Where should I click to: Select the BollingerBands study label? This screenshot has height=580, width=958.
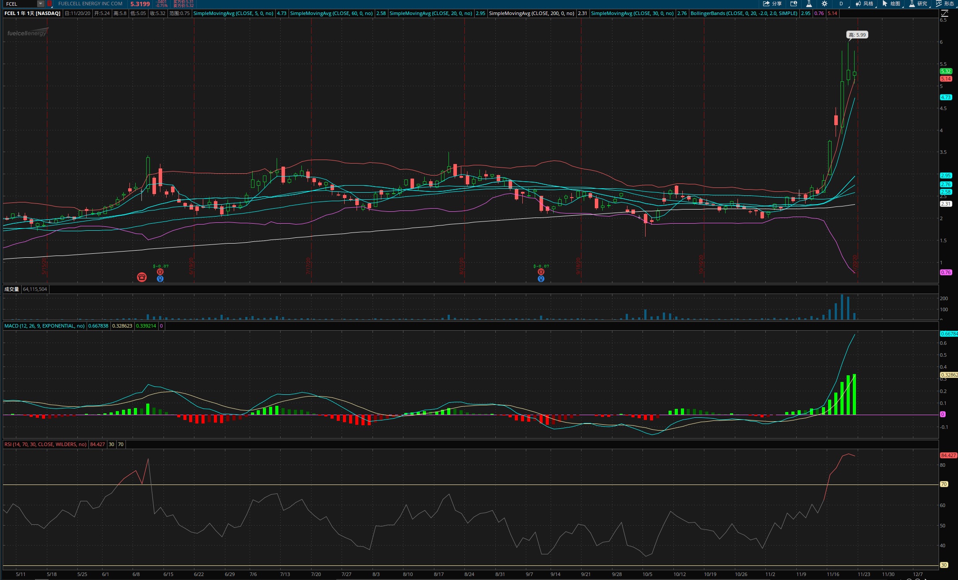[x=744, y=13]
